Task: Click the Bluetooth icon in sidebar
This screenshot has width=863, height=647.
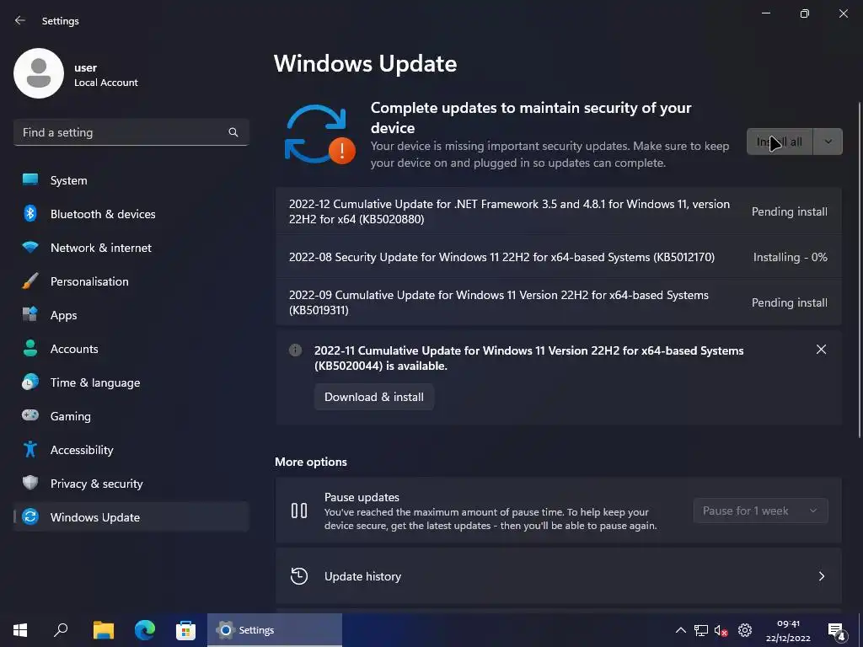Action: tap(30, 213)
